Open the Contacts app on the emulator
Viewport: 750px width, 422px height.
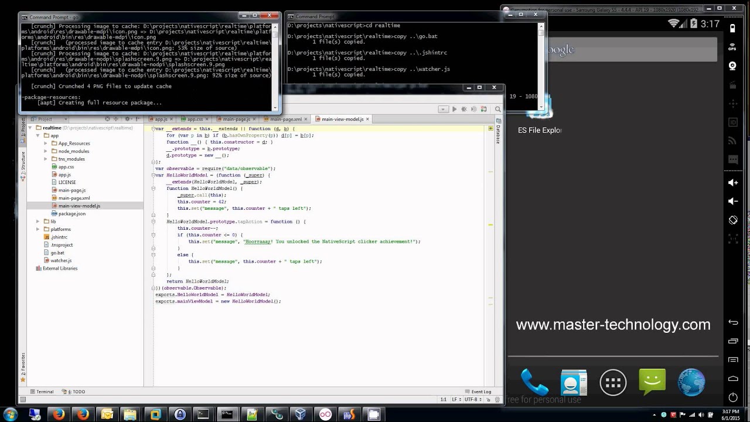(574, 383)
